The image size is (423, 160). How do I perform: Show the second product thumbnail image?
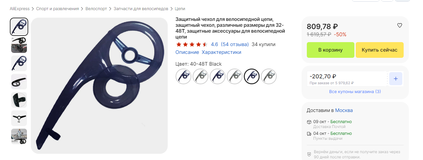point(19,45)
